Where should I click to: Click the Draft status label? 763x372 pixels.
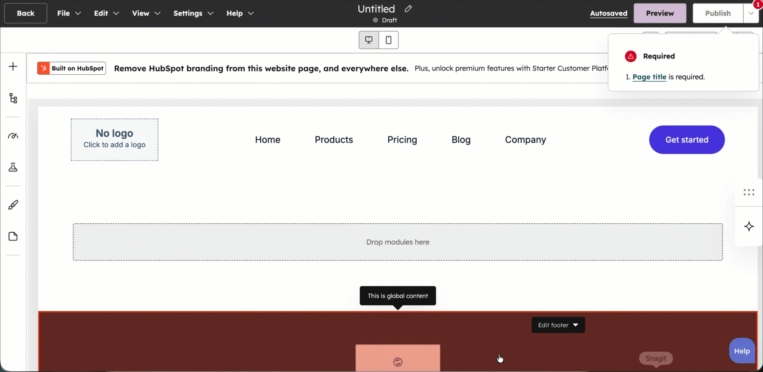(389, 20)
